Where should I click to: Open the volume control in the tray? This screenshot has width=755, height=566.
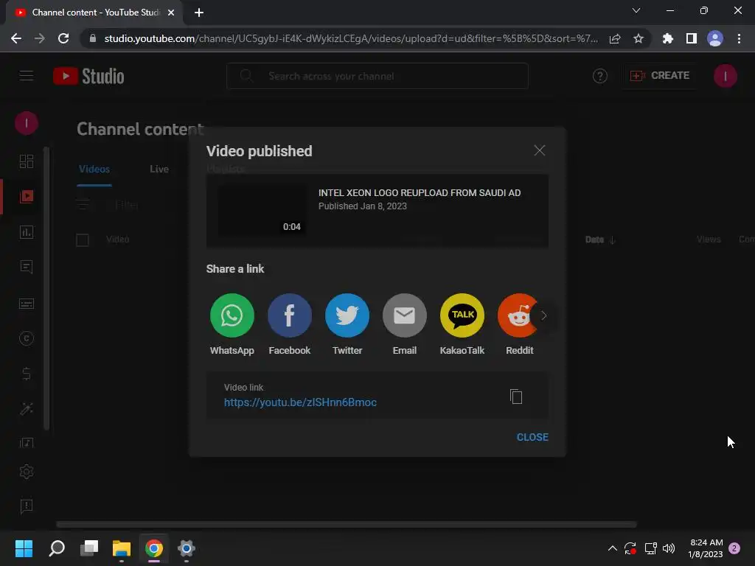pyautogui.click(x=669, y=548)
